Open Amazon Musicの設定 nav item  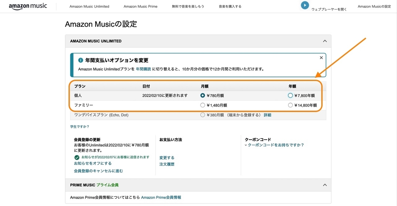point(375,6)
